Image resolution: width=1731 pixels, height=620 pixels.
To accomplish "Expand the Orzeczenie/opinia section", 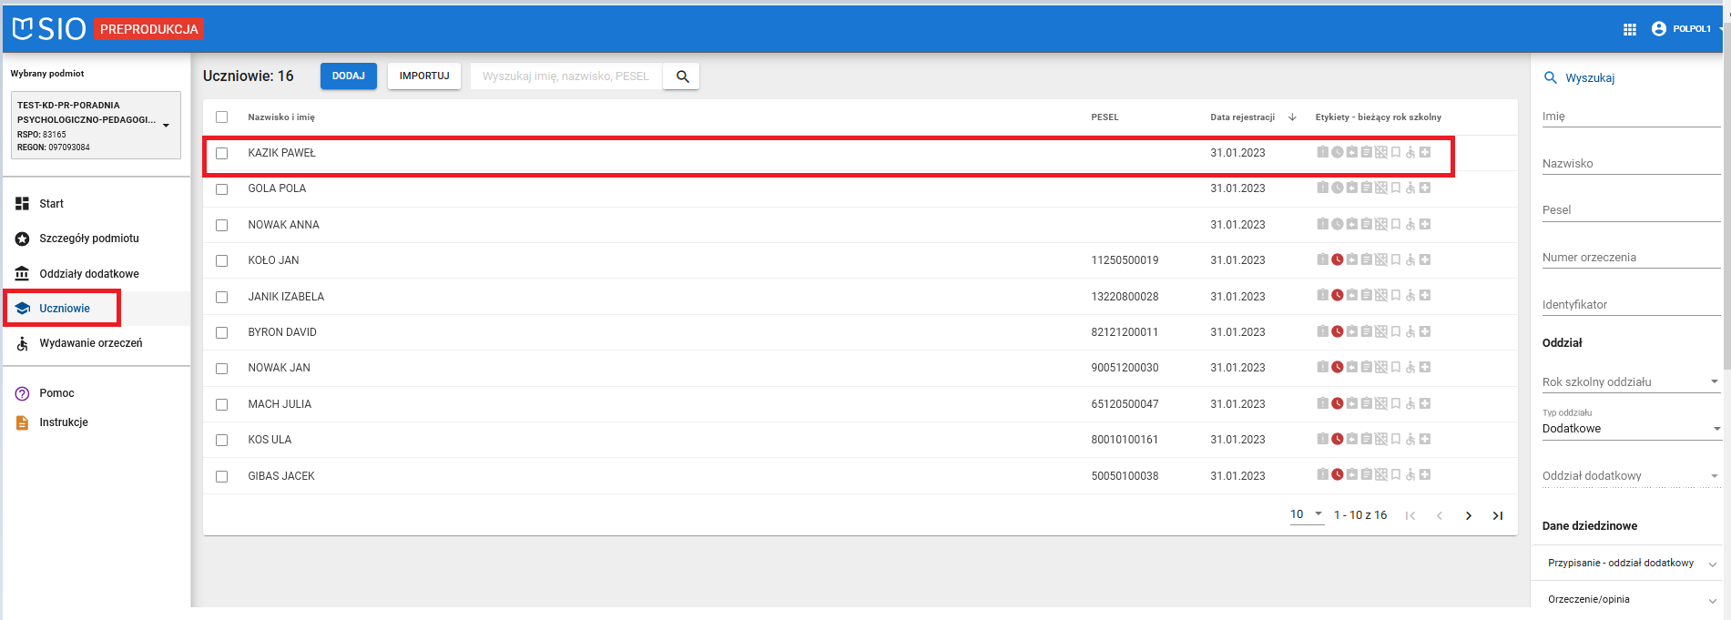I will (1628, 599).
